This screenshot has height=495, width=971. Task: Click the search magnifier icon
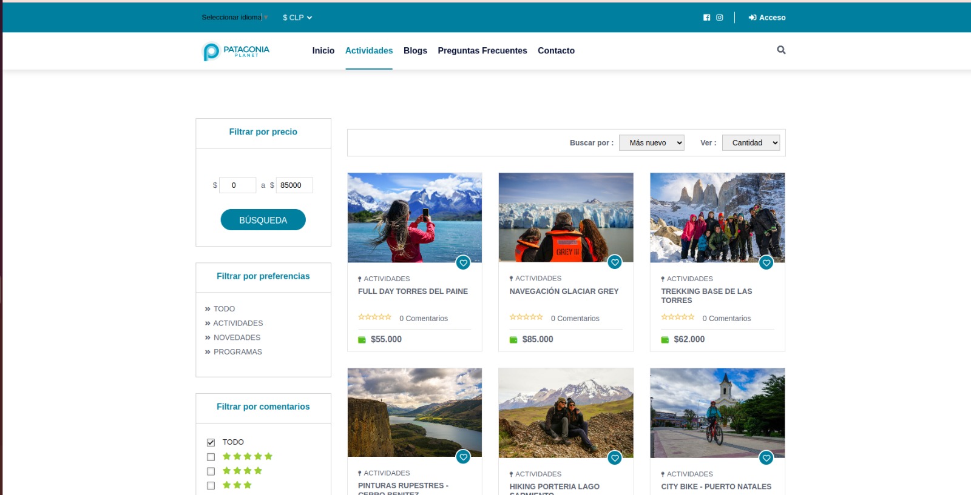[x=781, y=50]
